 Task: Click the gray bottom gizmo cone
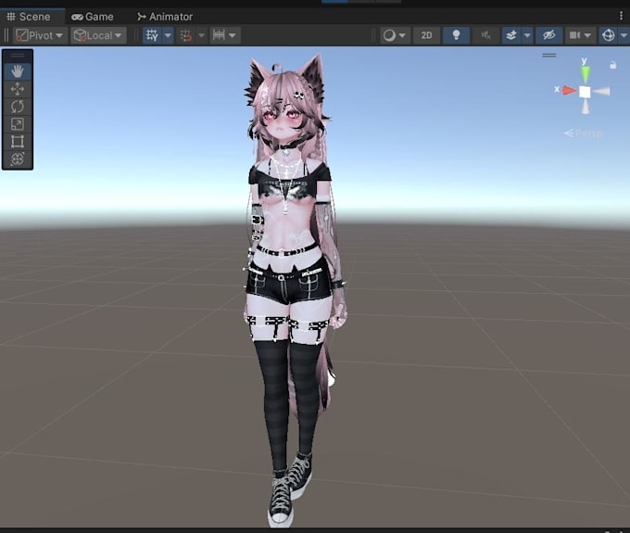click(586, 107)
